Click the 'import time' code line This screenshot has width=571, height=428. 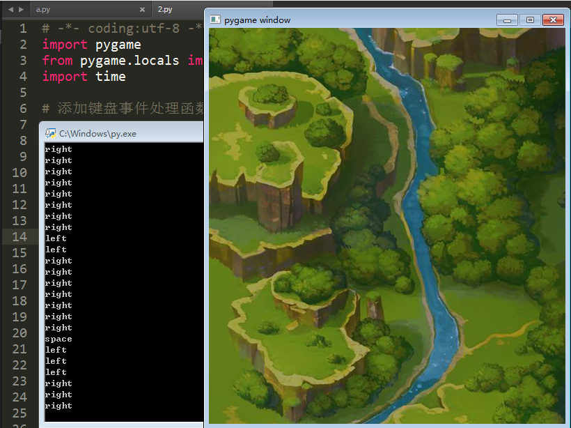pyautogui.click(x=84, y=77)
